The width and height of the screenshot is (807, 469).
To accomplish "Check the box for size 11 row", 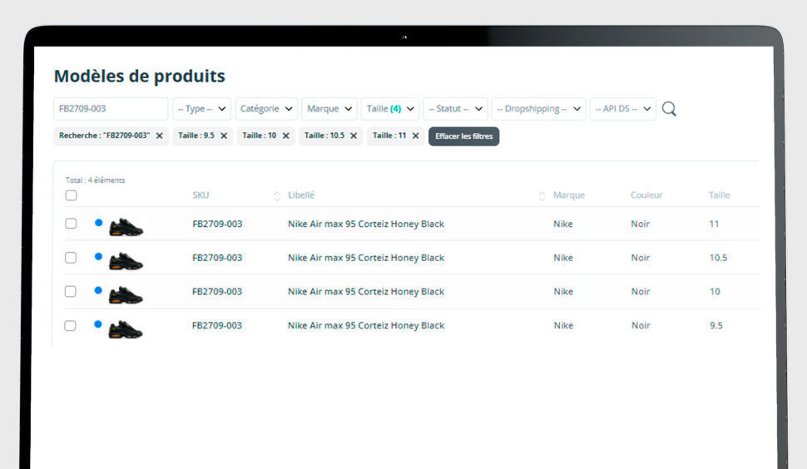I will [71, 224].
